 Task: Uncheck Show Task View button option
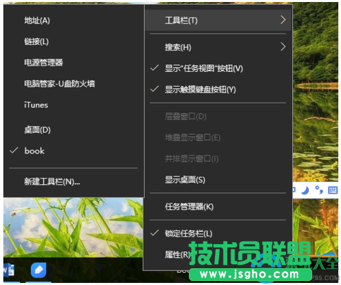155,68
